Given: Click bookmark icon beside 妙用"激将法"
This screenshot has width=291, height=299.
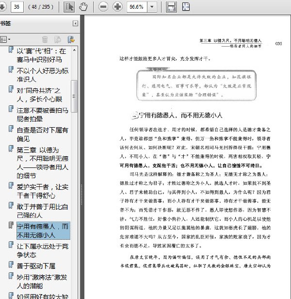Looking at the screenshot, I should click(11, 276).
